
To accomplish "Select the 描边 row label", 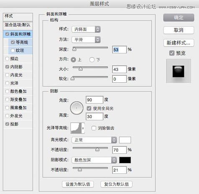I will click(14, 59).
